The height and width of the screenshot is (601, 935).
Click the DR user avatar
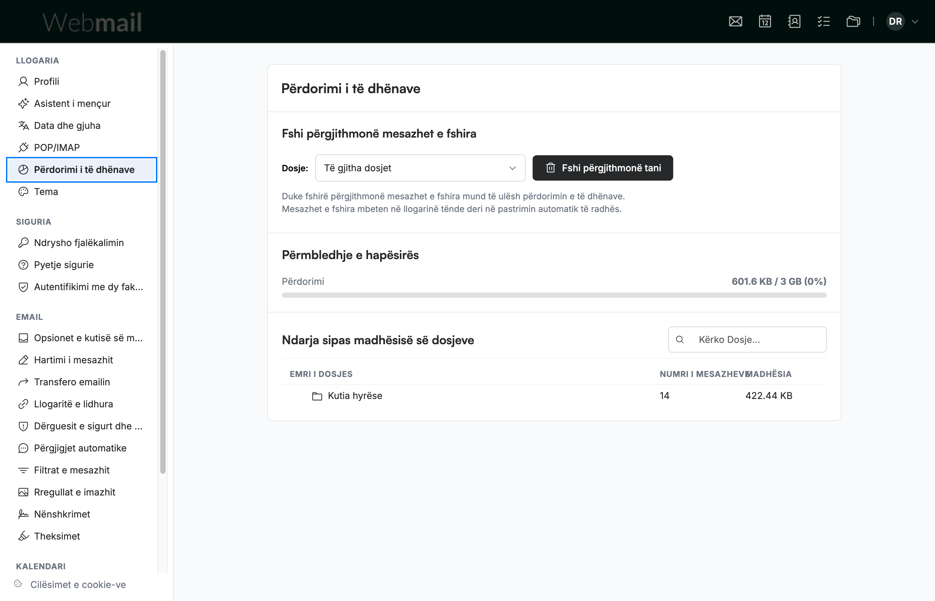pyautogui.click(x=895, y=21)
